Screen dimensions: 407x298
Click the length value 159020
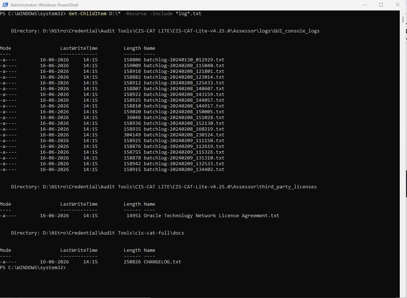tap(132, 112)
